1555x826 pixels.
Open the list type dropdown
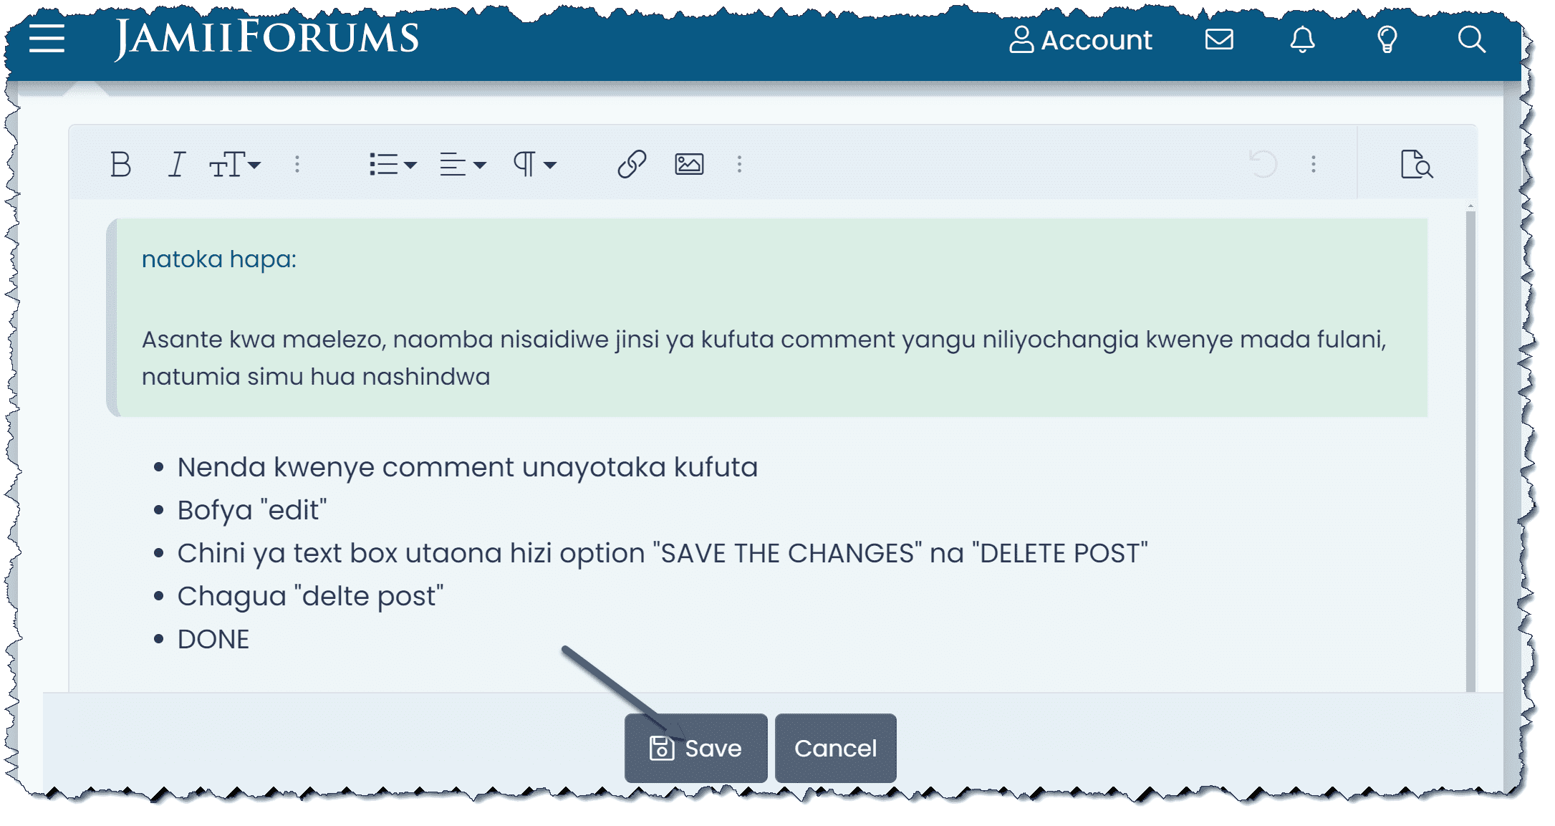pyautogui.click(x=393, y=165)
